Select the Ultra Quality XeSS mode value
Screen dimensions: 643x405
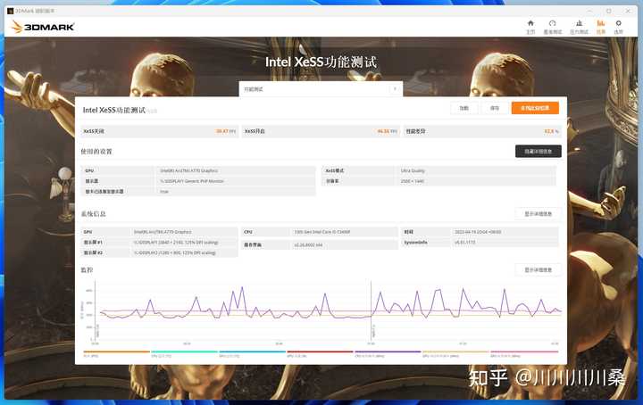pyautogui.click(x=413, y=170)
